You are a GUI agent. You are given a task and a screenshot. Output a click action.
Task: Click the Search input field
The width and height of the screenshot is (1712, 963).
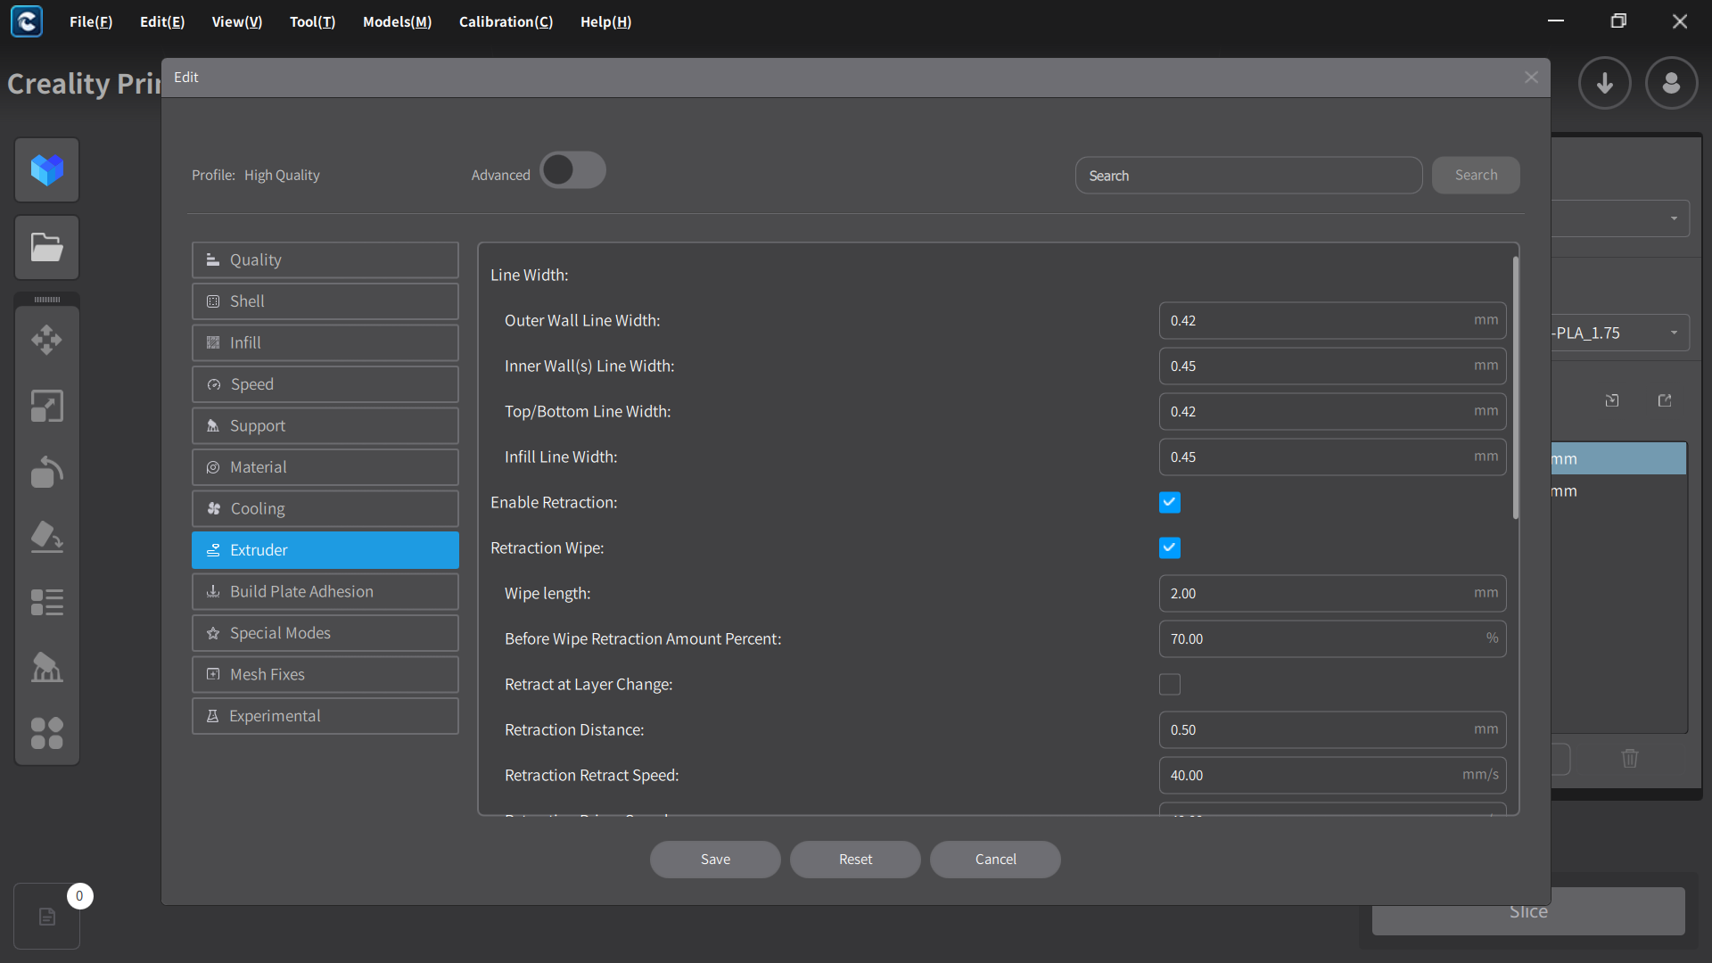click(x=1248, y=176)
